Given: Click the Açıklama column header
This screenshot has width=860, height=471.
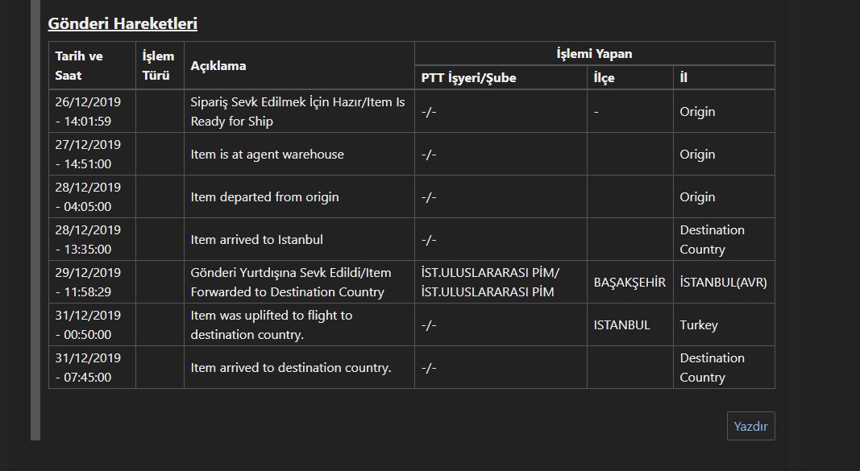Looking at the screenshot, I should point(299,66).
